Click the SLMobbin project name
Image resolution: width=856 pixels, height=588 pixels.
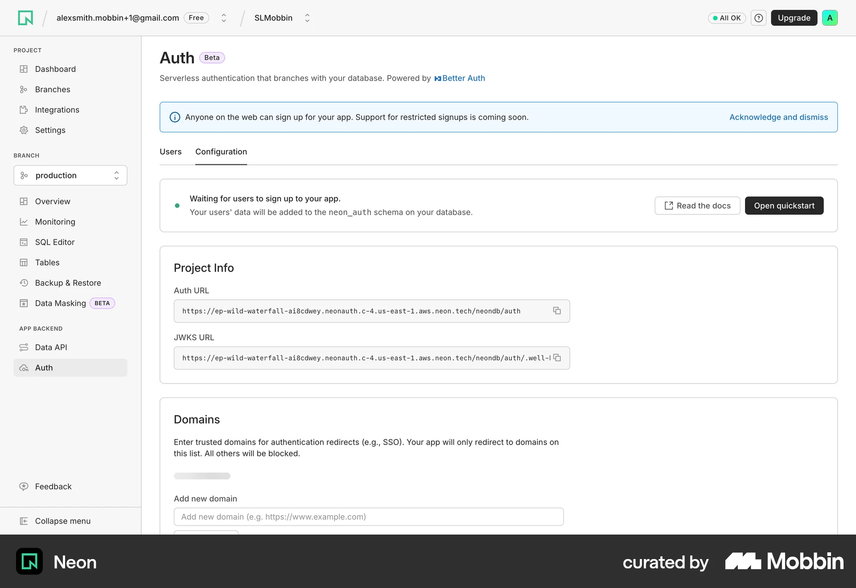click(273, 18)
